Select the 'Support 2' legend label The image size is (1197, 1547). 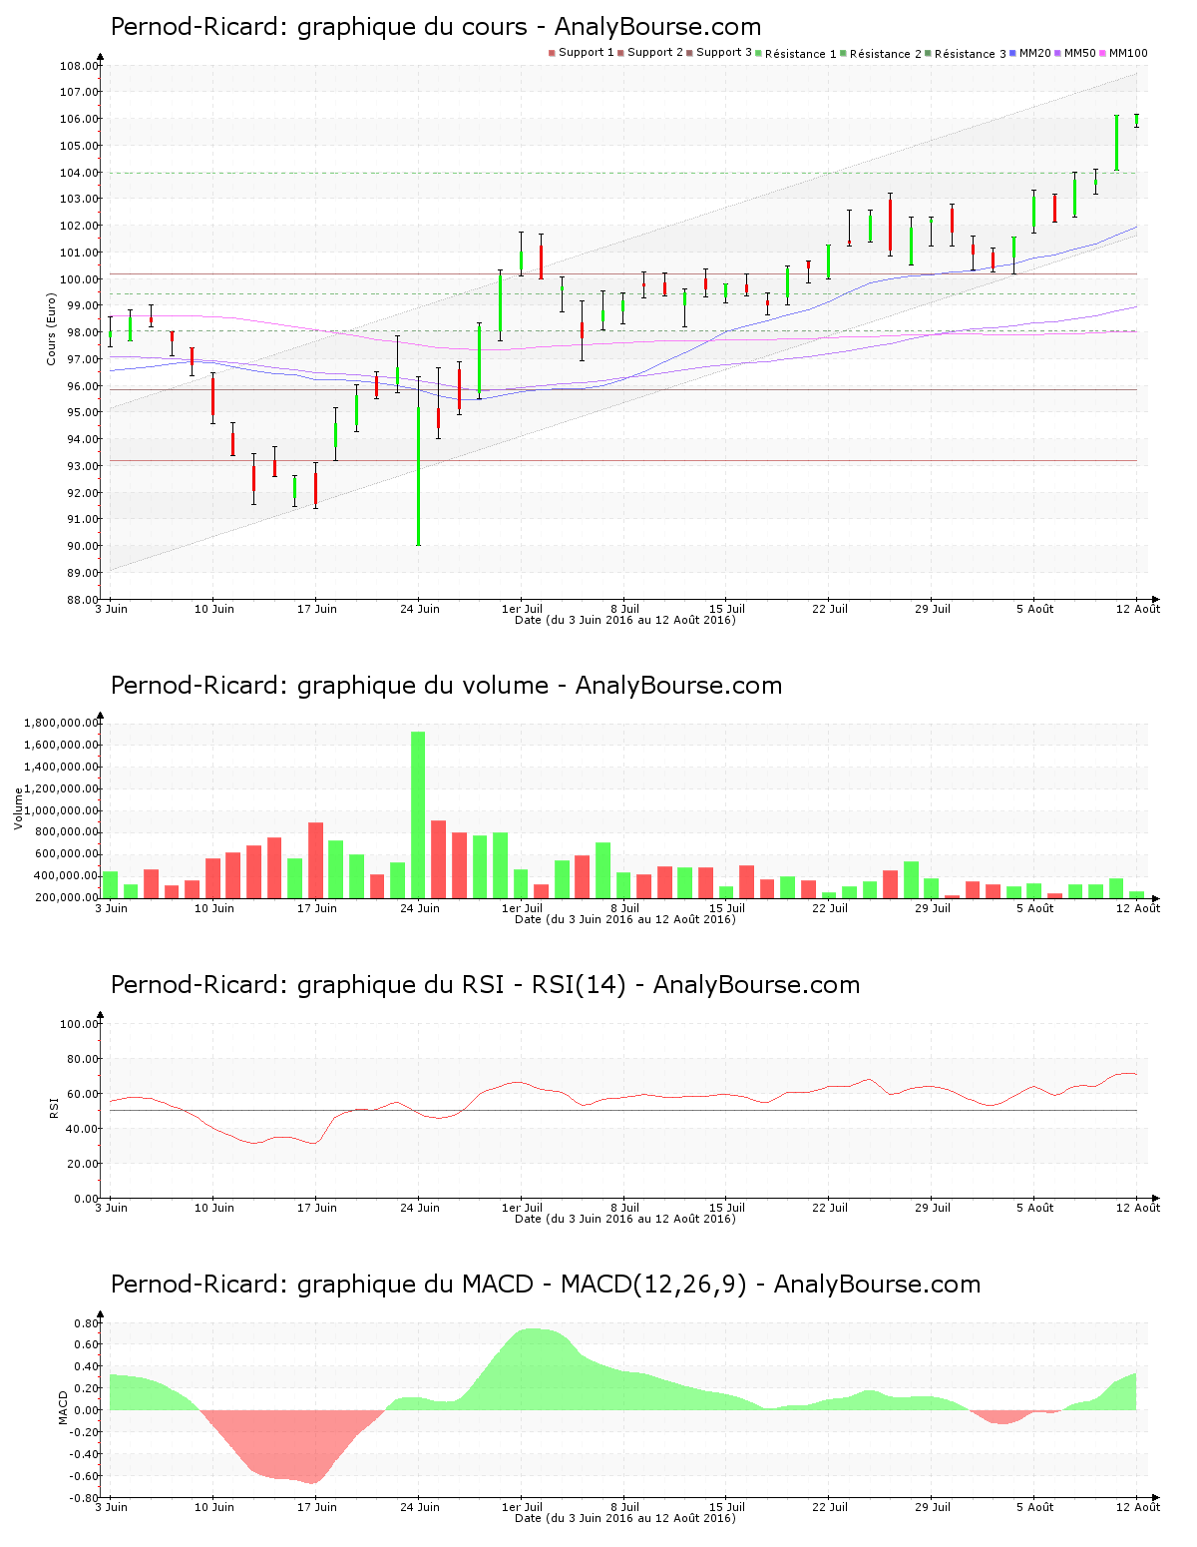655,53
